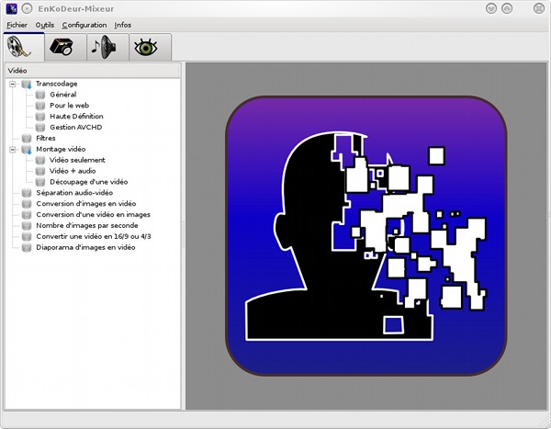Select Montage vidéo tree item

(61, 149)
